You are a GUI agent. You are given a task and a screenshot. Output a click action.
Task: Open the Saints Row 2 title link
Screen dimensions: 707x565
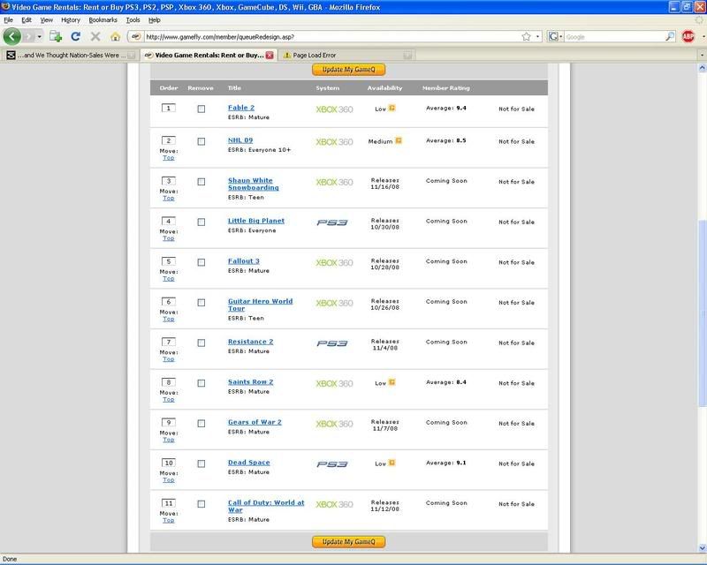(x=250, y=382)
